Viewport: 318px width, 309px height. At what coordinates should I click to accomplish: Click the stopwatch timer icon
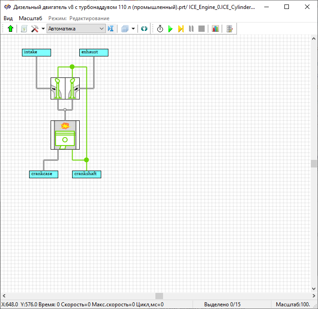click(x=160, y=29)
